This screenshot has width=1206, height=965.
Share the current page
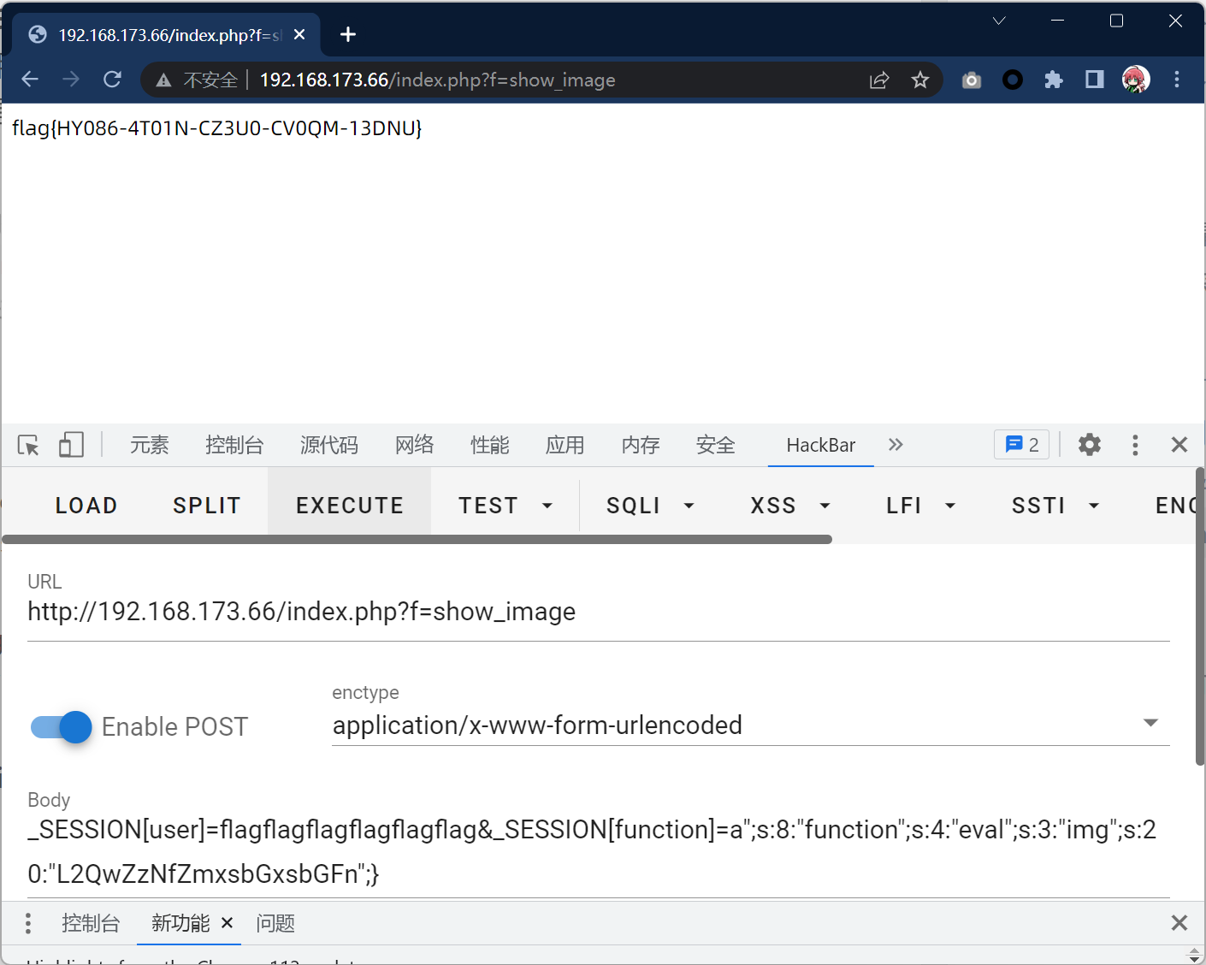[x=879, y=80]
